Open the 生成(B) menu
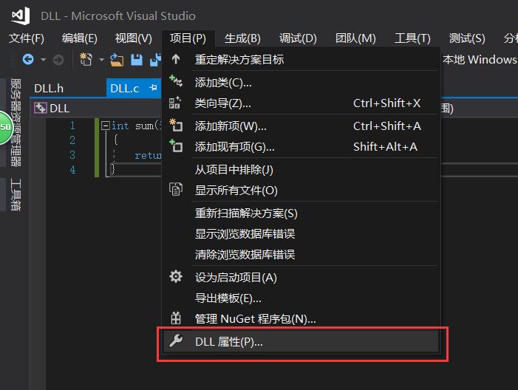The width and height of the screenshot is (518, 390). click(x=242, y=38)
